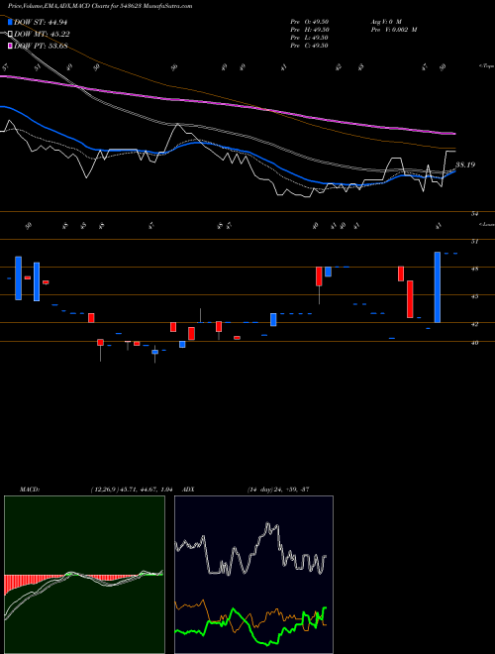
Task: Click the 'Pre L: 49.50' low value
Action: point(310,38)
